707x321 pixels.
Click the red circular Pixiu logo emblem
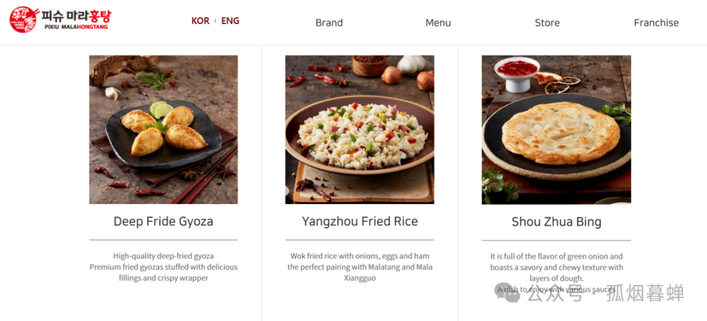24,20
